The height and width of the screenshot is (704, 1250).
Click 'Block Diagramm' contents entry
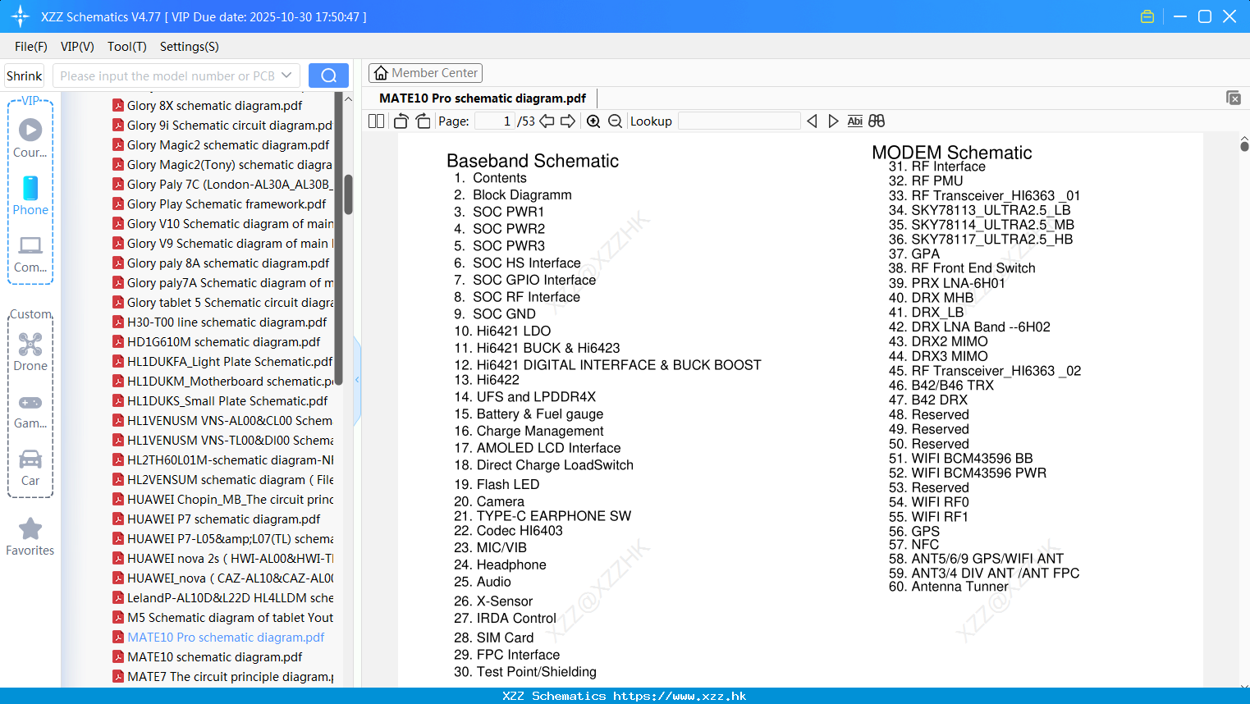pyautogui.click(x=522, y=194)
